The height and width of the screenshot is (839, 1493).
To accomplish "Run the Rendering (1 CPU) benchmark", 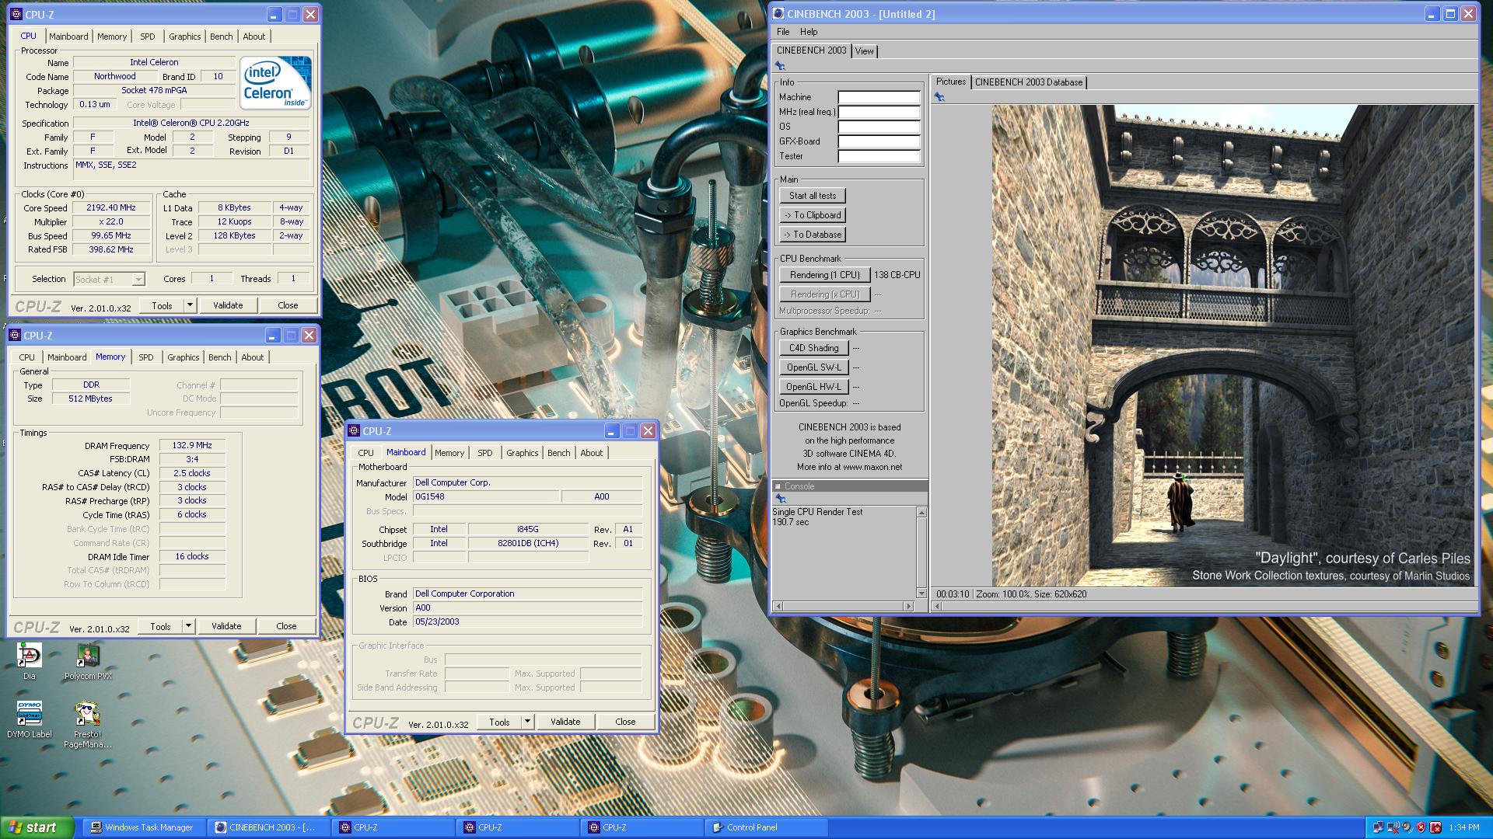I will point(824,275).
